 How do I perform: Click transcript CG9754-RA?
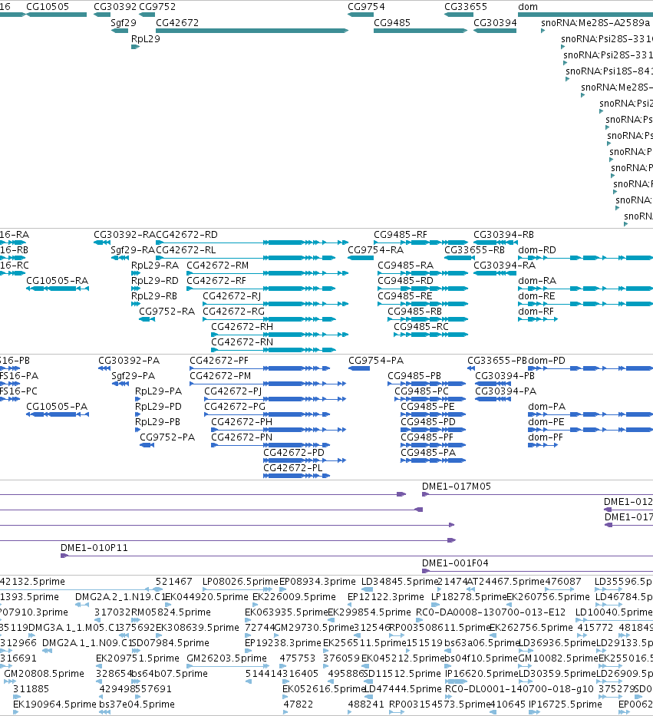click(x=361, y=258)
